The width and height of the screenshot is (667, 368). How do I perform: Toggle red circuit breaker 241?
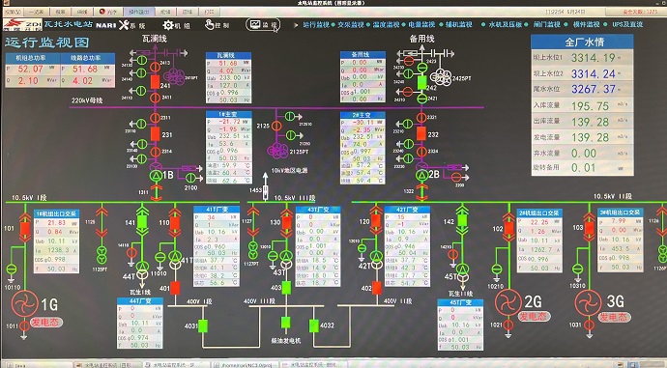156,81
